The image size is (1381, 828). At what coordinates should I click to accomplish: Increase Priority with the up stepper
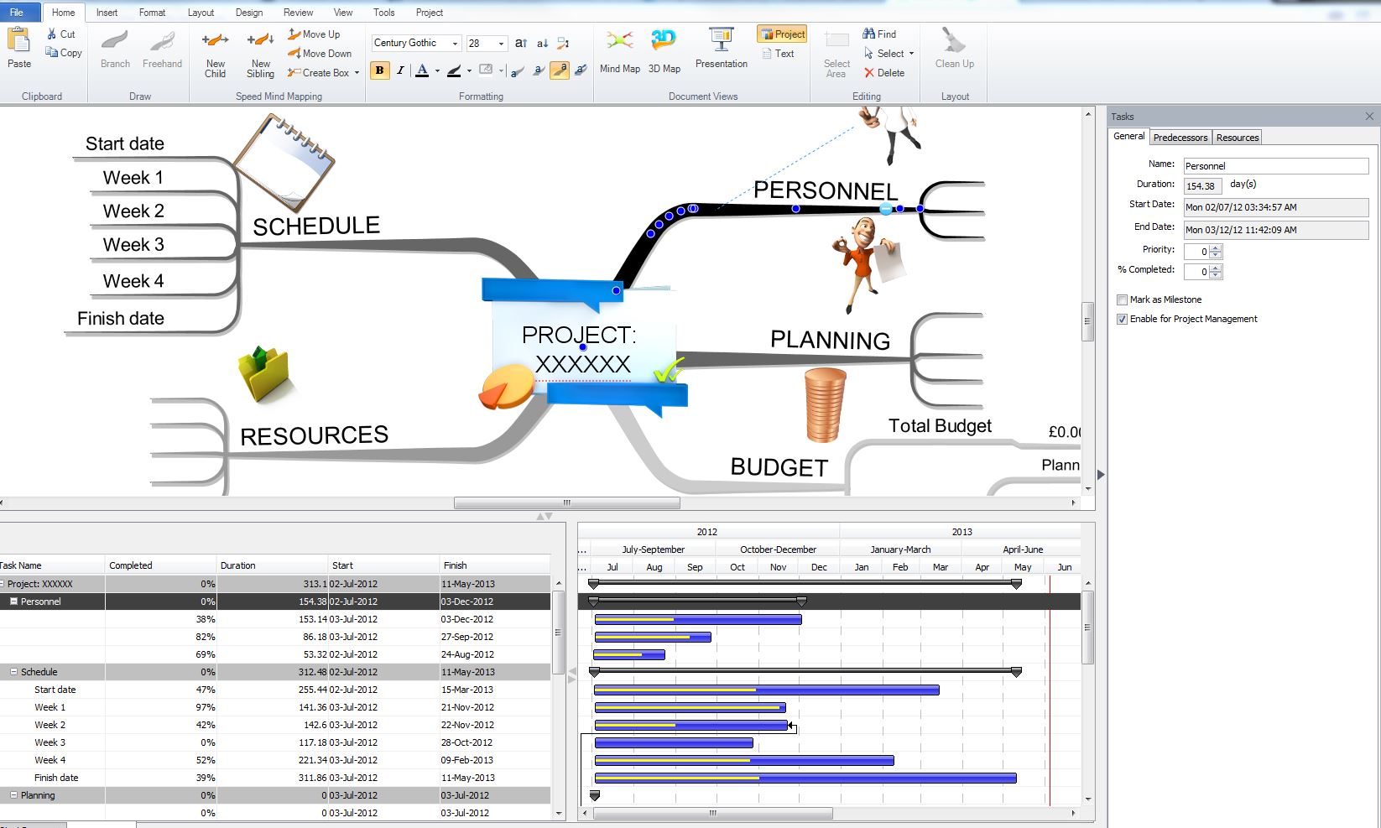tap(1217, 248)
